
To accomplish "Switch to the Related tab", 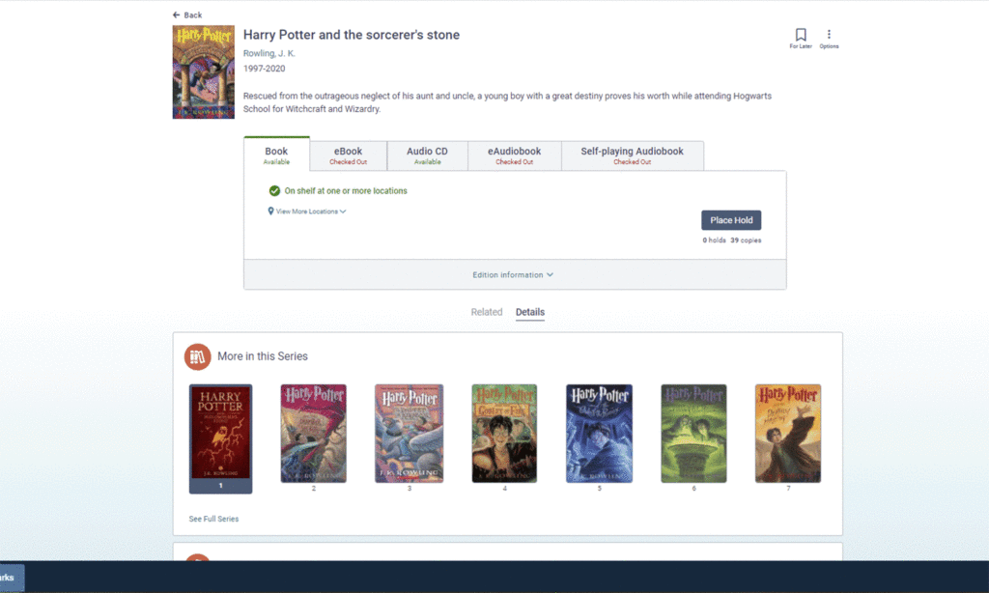I will click(x=487, y=312).
